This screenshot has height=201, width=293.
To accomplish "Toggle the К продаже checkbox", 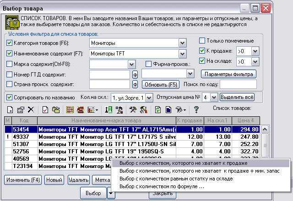I will click(202, 50).
